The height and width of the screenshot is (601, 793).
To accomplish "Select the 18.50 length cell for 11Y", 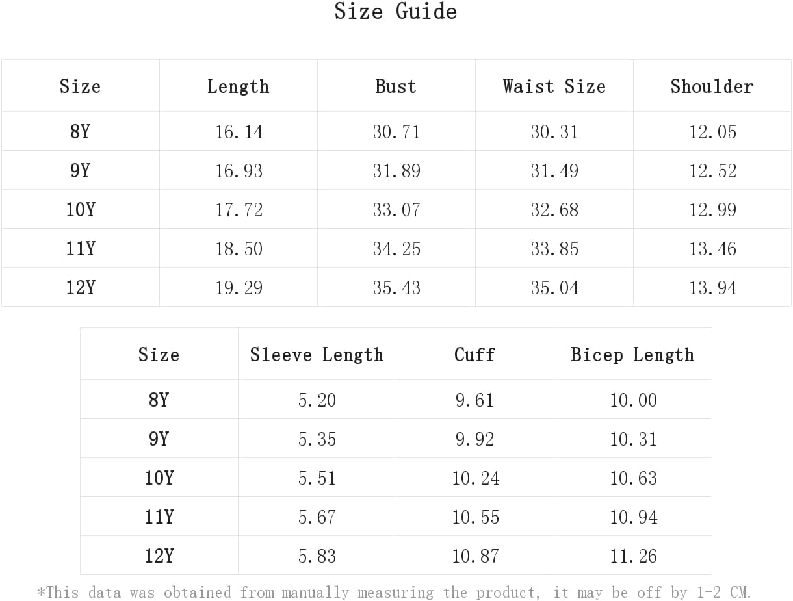I will click(239, 249).
